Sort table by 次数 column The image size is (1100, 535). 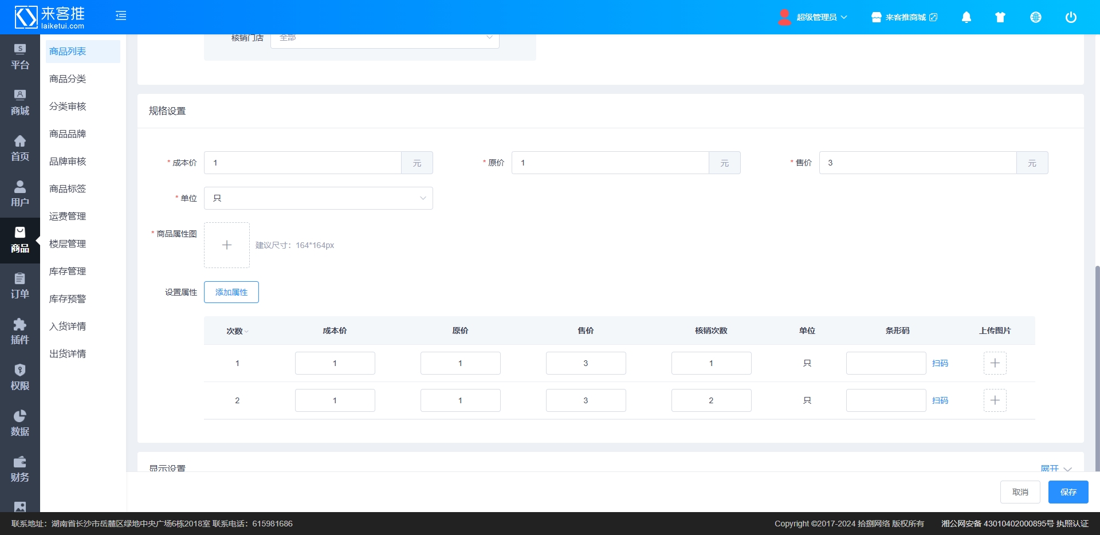click(237, 331)
